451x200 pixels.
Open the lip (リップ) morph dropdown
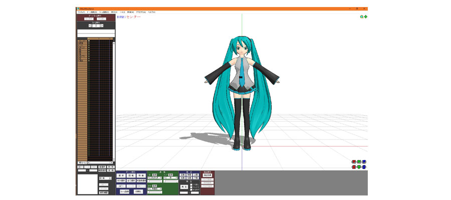coord(170,177)
